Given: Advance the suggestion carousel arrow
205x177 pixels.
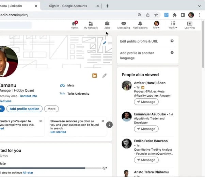Looking at the screenshot, I should (x=109, y=125).
